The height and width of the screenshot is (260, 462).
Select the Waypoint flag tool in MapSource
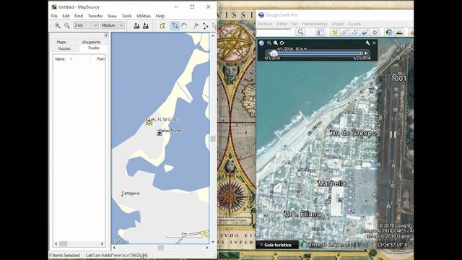[196, 26]
